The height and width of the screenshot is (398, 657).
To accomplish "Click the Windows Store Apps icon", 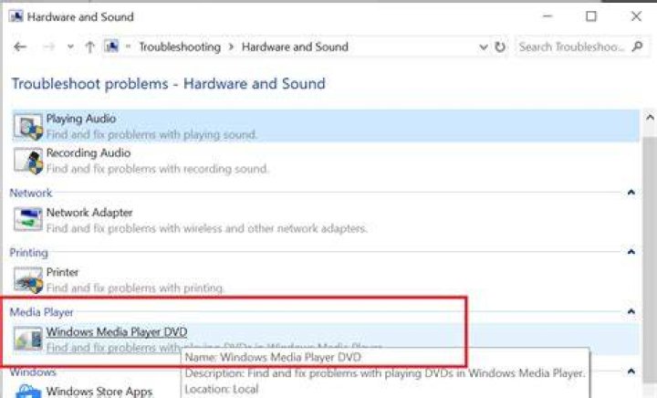I will [x=28, y=392].
